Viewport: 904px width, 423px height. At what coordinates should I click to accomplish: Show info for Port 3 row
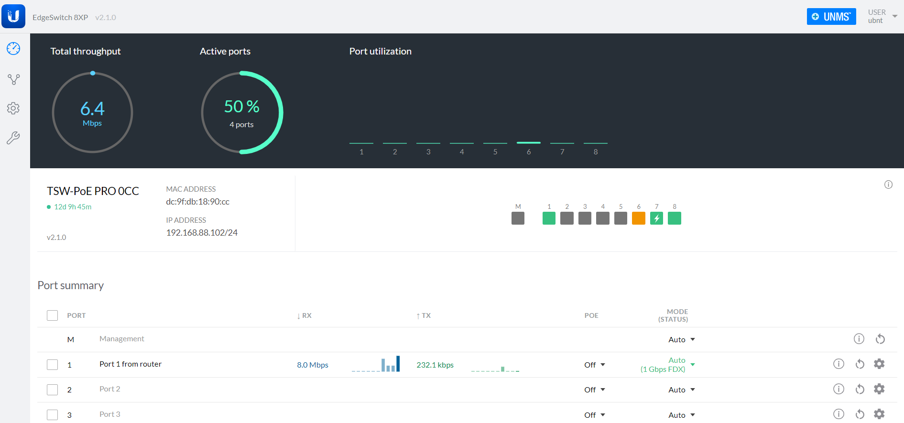839,414
